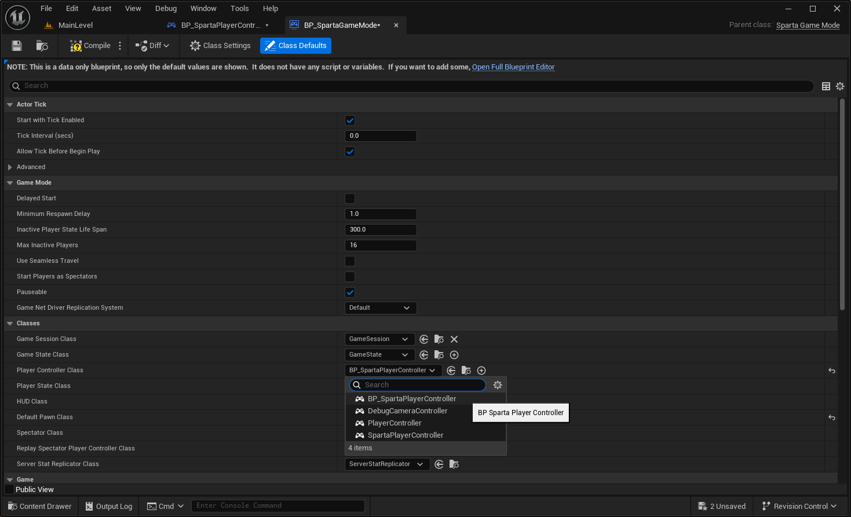The height and width of the screenshot is (517, 851).
Task: Toggle the Pauseable checkbox
Action: (x=350, y=292)
